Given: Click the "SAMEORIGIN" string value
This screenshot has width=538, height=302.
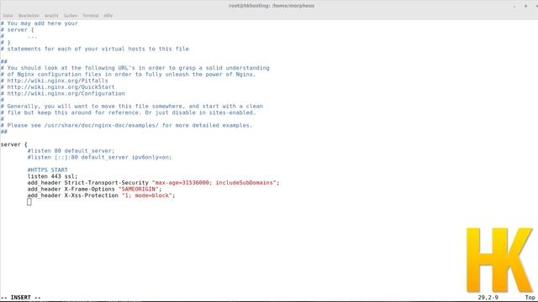Looking at the screenshot, I should pos(139,189).
